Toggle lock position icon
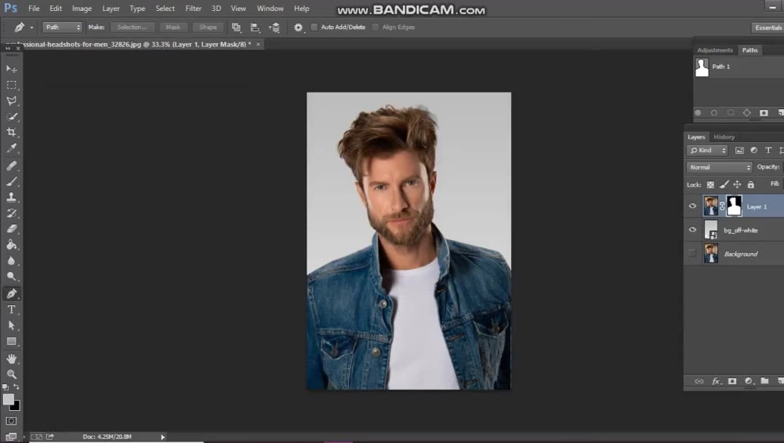 pyautogui.click(x=737, y=184)
